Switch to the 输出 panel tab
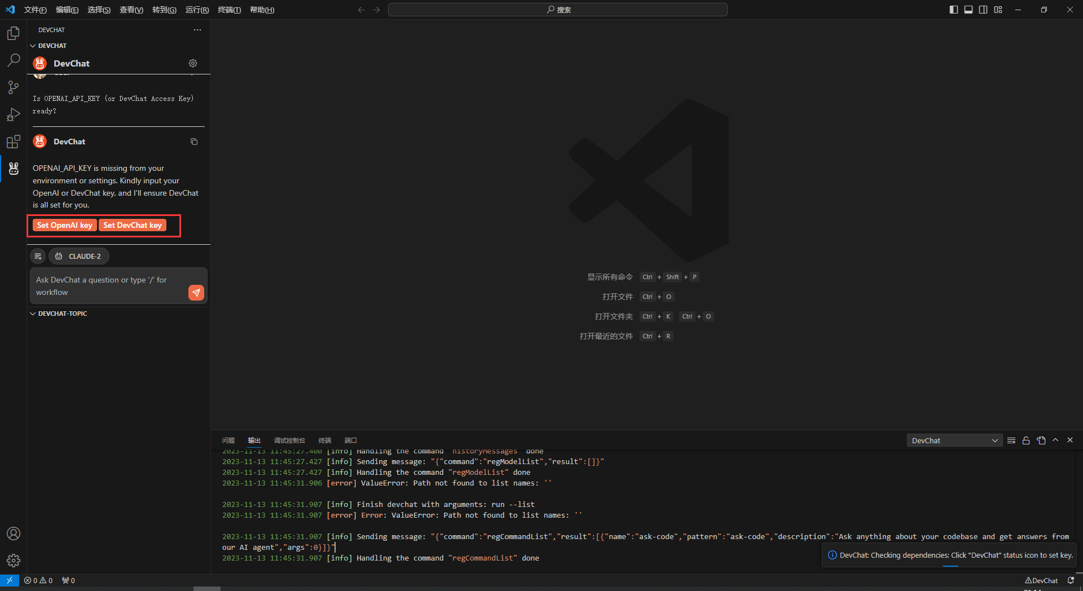The image size is (1083, 591). (254, 440)
